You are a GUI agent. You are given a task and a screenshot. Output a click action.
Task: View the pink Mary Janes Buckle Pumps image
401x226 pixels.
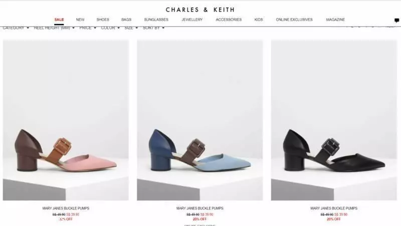pos(66,120)
